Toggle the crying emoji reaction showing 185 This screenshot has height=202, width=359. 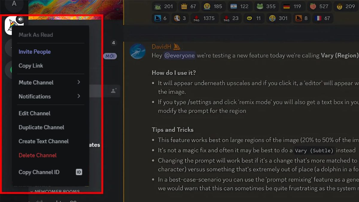pyautogui.click(x=213, y=6)
